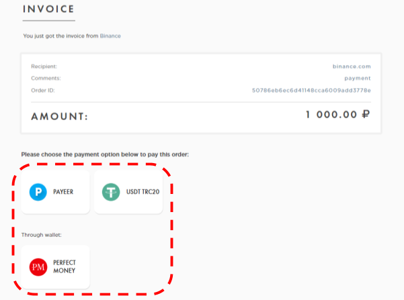Click the "You just got the invoice" text
Screen dimensions: 404x300
click(x=60, y=36)
